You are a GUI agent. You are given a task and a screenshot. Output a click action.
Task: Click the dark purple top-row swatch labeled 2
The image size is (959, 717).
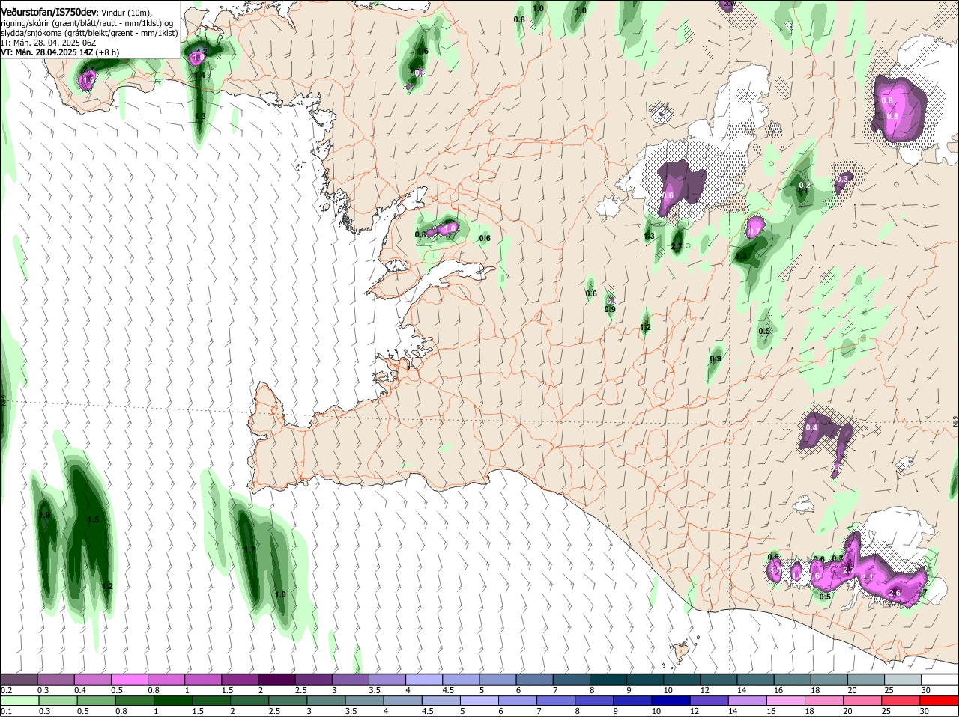click(276, 680)
